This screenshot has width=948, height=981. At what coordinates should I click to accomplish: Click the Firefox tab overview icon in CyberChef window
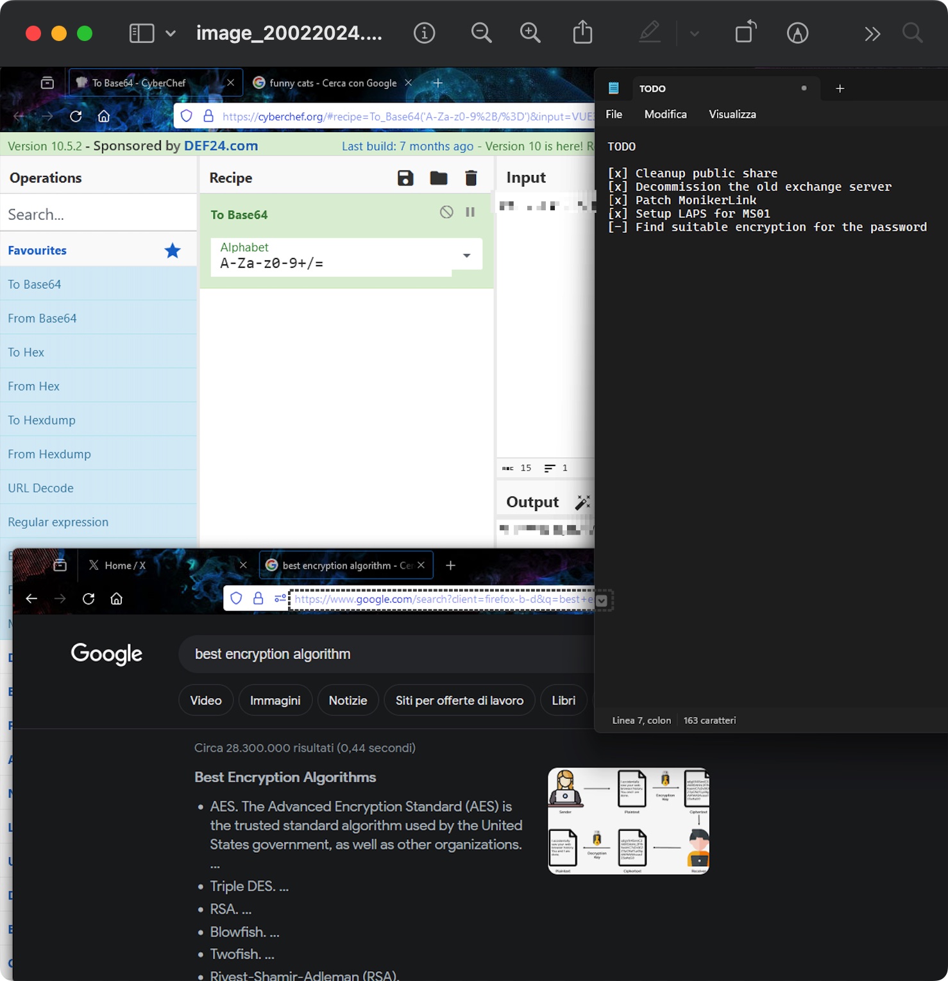[47, 83]
